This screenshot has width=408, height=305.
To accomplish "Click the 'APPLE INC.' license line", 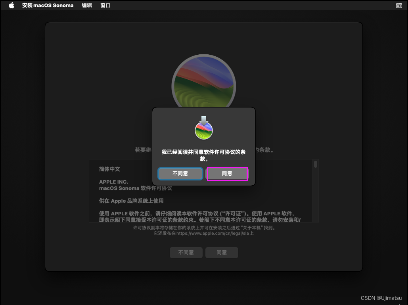I will point(113,182).
